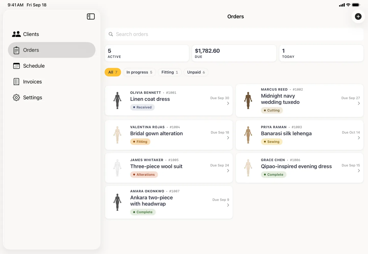Screen dimensions: 368x254
Task: Click the search magnifier icon
Action: (111, 34)
